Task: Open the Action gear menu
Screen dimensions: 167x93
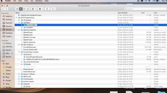Action: coord(41,9)
